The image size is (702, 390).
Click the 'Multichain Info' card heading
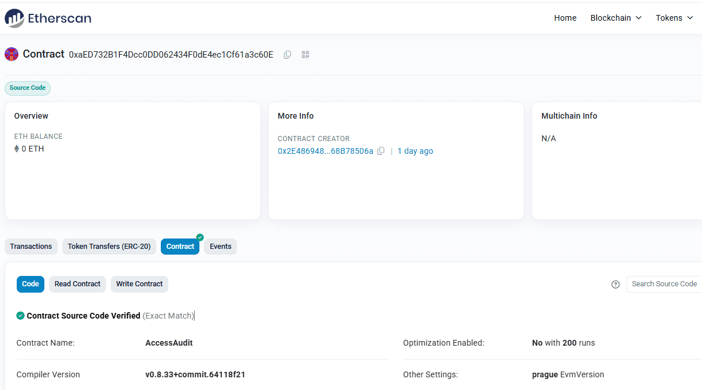569,116
